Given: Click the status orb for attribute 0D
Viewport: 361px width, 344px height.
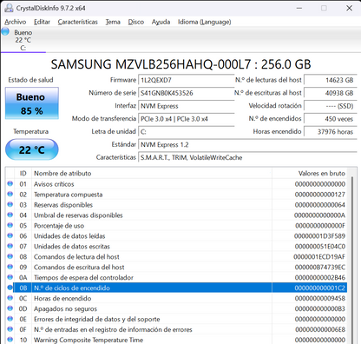Looking at the screenshot, I should [10, 308].
